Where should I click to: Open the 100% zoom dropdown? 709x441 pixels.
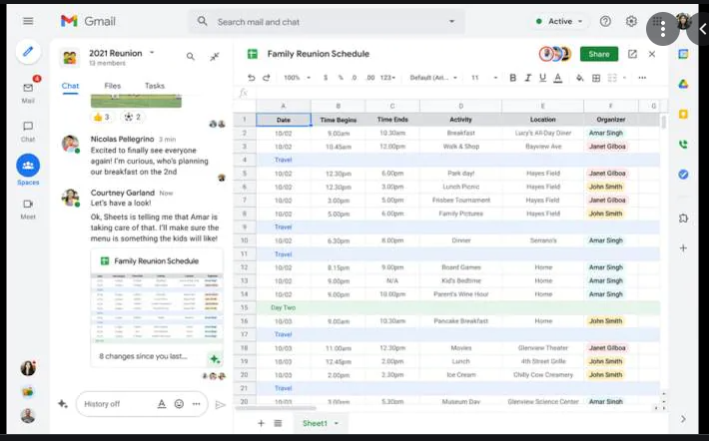[x=296, y=77]
